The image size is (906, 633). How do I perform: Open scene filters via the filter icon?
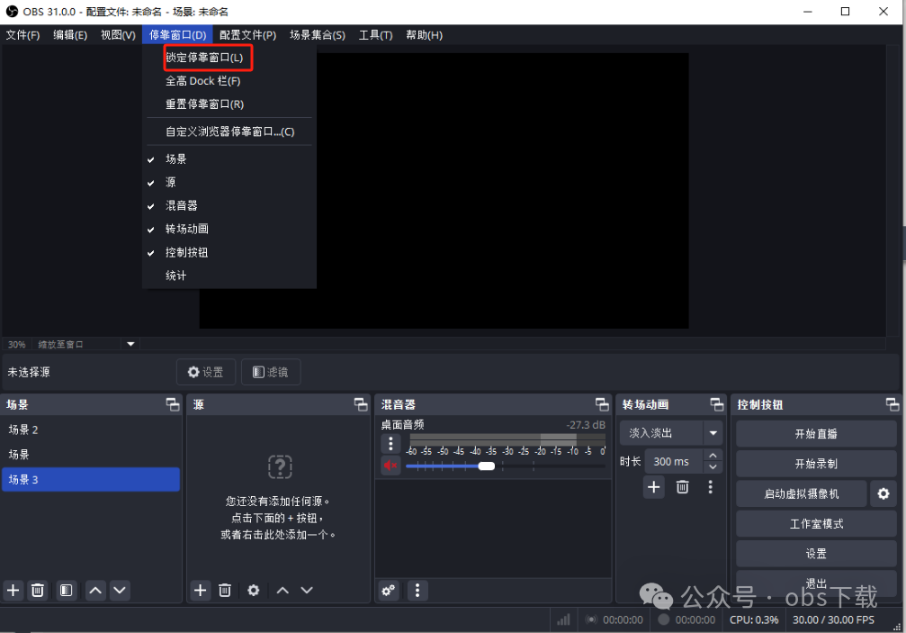[65, 590]
